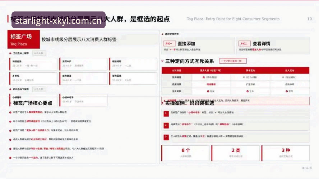Click the 互斥关系 row label
Image resolution: width=319 pixels, height=179 pixels.
[177, 91]
